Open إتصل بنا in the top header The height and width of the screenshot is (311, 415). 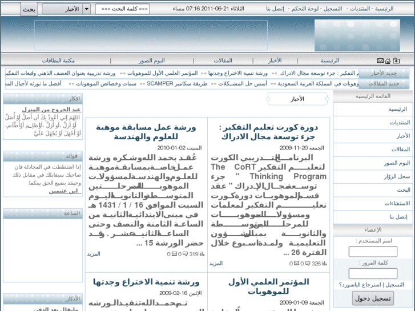(x=275, y=9)
